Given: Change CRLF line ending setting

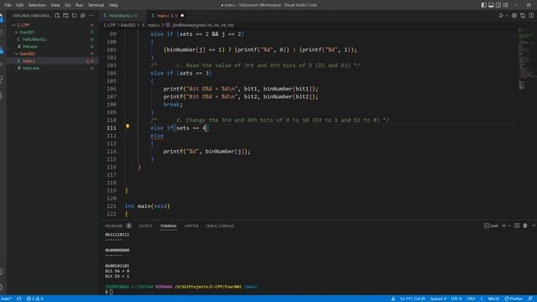Looking at the screenshot, I should pyautogui.click(x=471, y=299).
